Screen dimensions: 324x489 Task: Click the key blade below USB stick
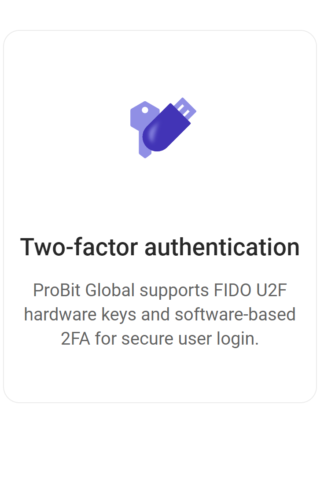click(145, 151)
